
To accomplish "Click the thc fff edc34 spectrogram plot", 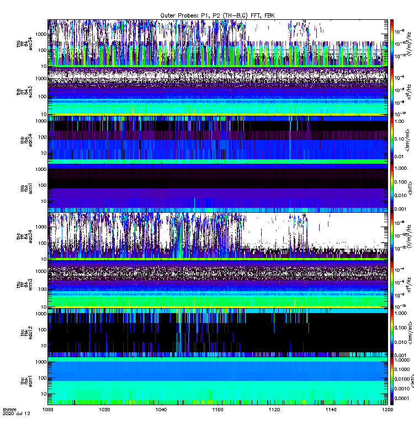I will 217,236.
